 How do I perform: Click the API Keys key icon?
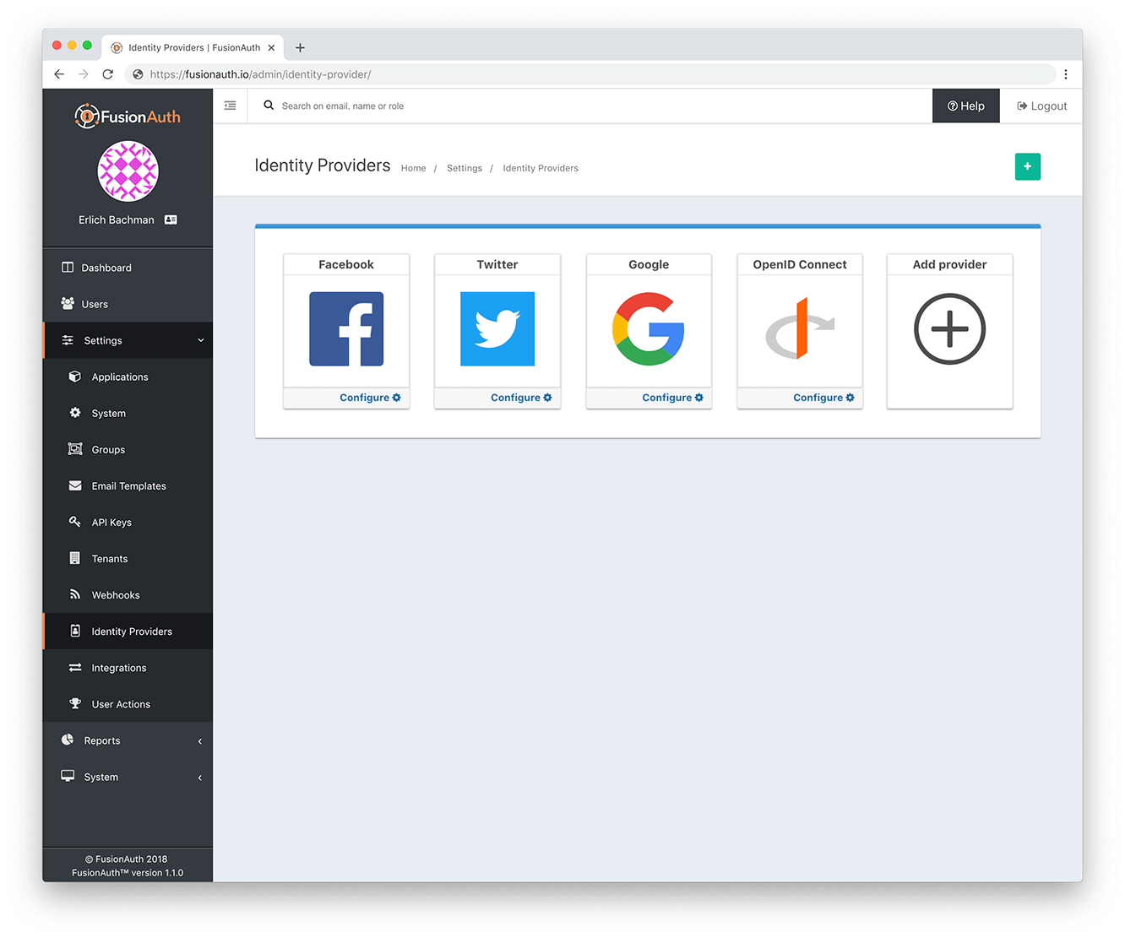75,522
